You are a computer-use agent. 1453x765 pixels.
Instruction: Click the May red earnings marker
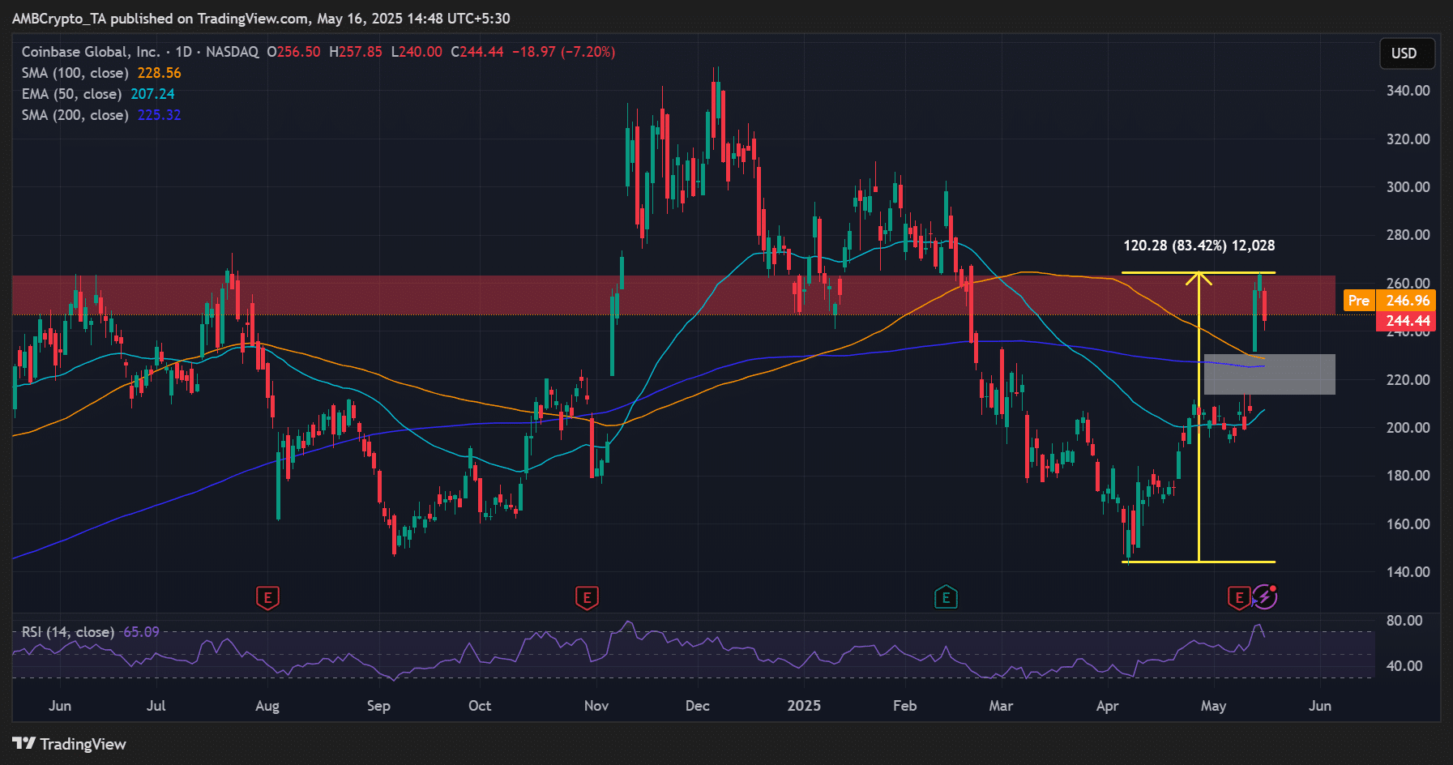click(1238, 598)
